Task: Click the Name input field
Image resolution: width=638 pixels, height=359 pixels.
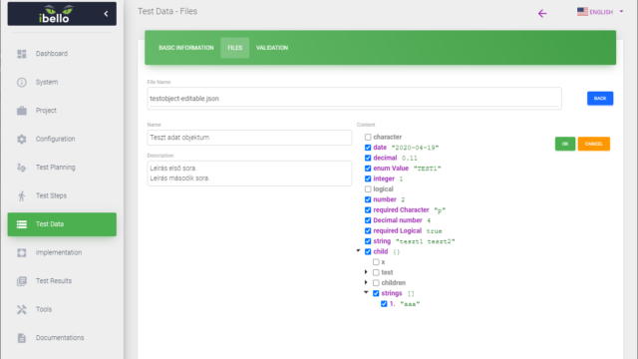Action: (x=249, y=138)
